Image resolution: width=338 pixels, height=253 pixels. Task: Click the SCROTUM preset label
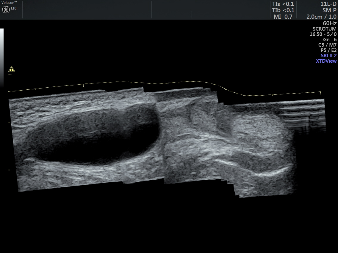coord(324,29)
